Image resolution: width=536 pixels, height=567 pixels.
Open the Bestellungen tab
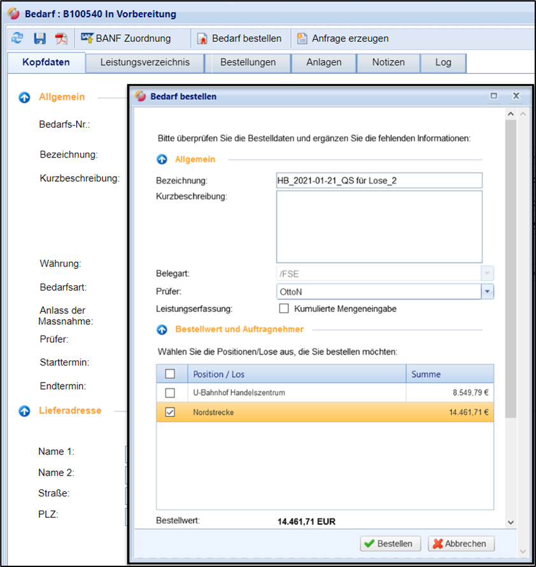point(248,62)
